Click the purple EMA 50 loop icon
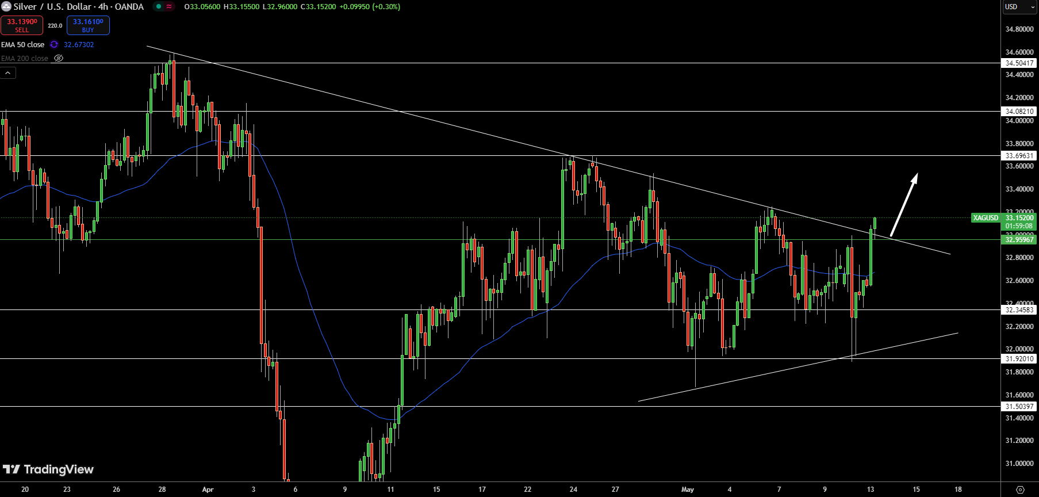Viewport: 1039px width, 497px height. point(54,44)
